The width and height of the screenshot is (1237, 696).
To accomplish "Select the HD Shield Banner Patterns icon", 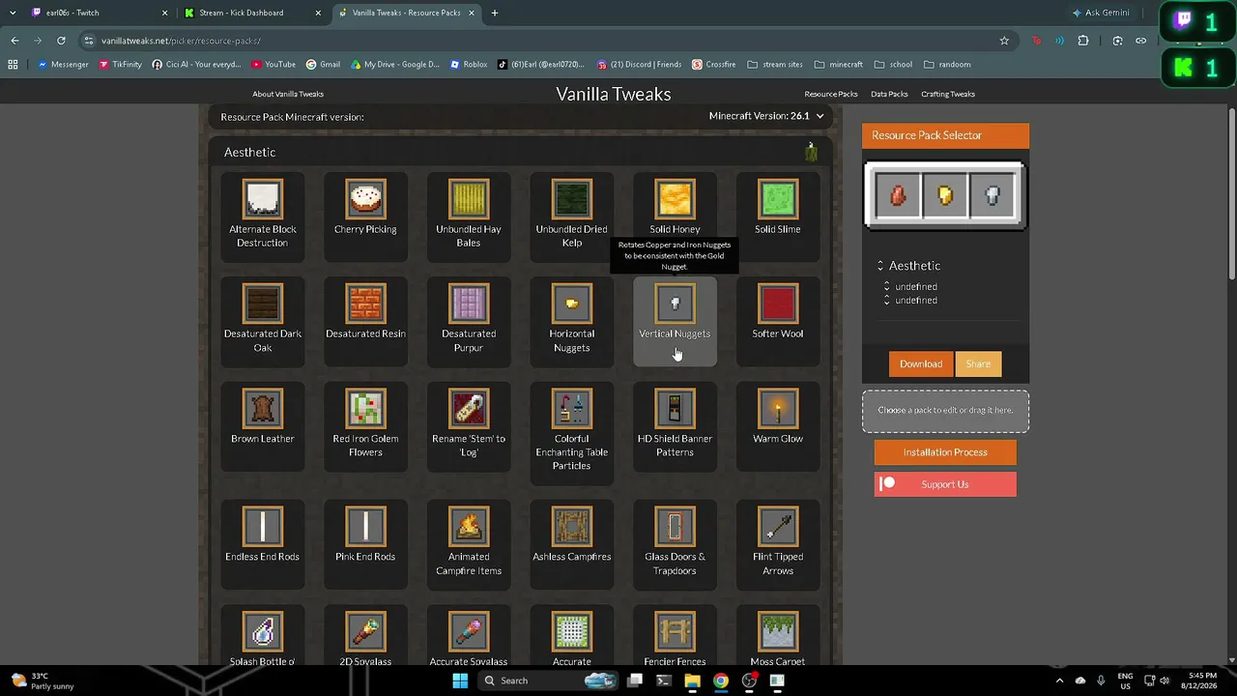I will (x=675, y=409).
